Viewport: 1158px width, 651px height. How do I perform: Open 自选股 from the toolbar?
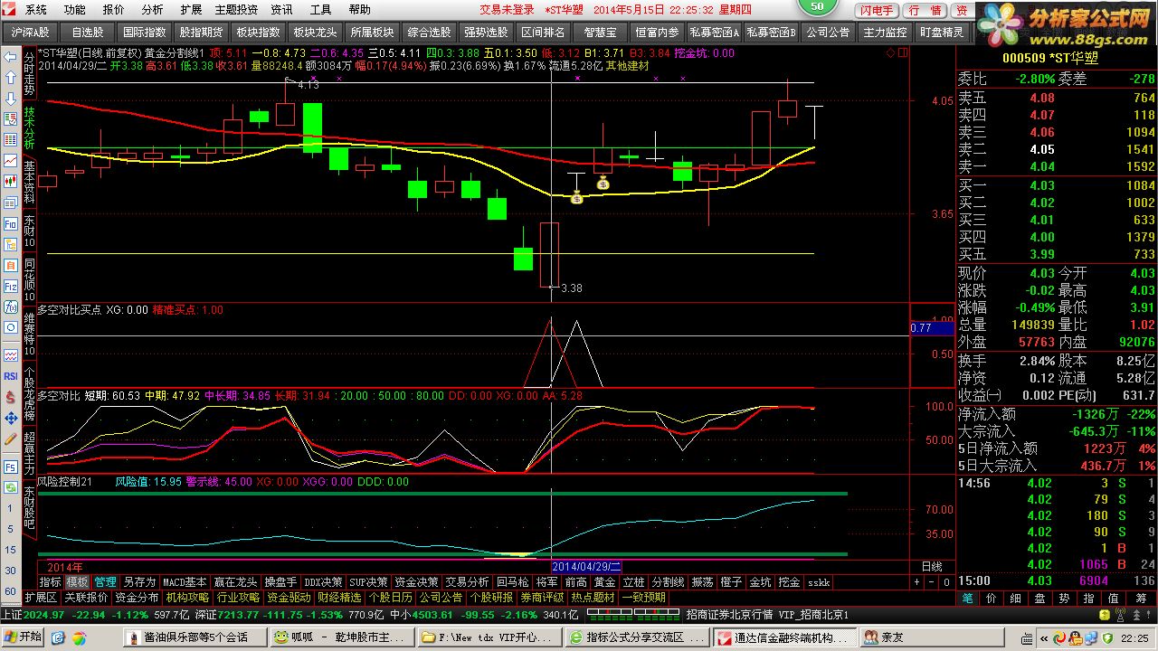(88, 33)
